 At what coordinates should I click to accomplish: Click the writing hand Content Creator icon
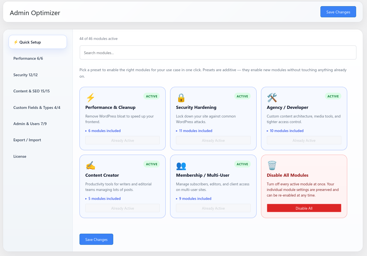coord(90,166)
